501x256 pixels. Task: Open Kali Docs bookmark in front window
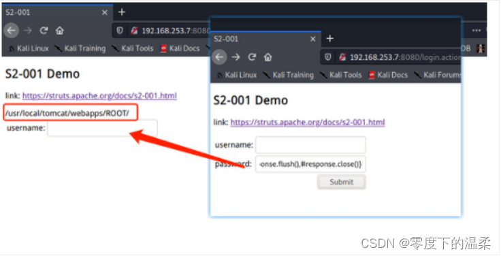pos(388,75)
